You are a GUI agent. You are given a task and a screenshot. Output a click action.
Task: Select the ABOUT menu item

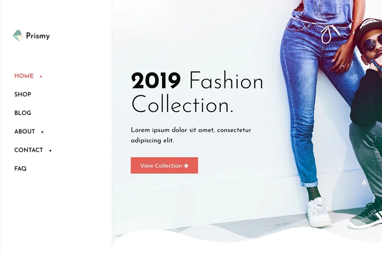point(25,132)
